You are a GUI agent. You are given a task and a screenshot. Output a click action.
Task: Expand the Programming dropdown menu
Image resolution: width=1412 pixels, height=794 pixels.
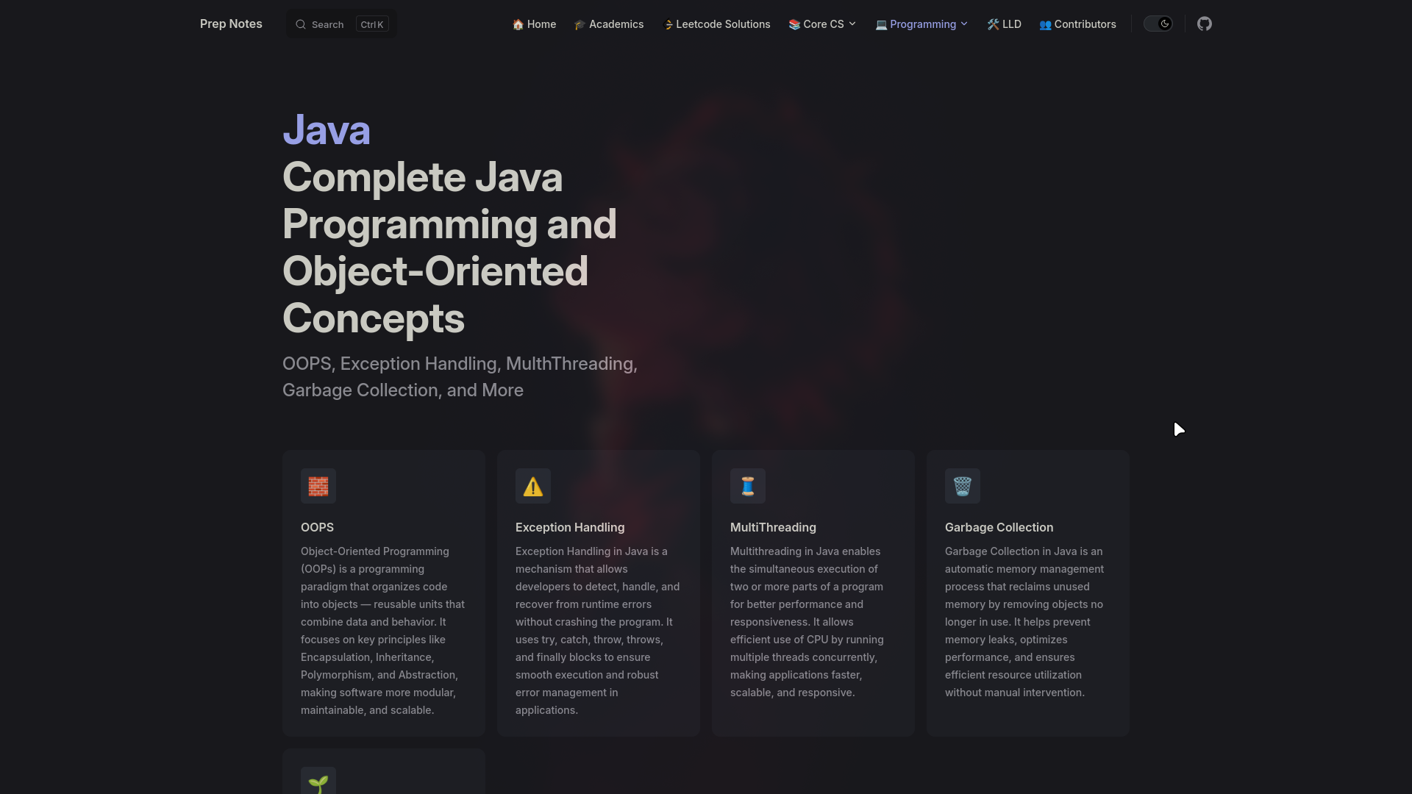click(x=922, y=24)
